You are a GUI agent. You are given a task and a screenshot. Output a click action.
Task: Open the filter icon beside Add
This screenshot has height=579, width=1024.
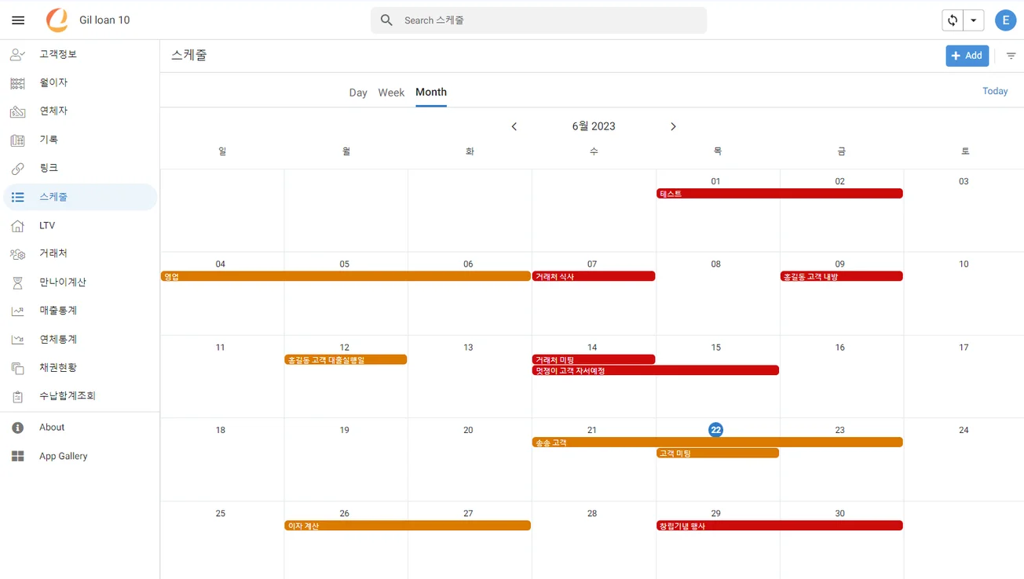coord(1011,56)
